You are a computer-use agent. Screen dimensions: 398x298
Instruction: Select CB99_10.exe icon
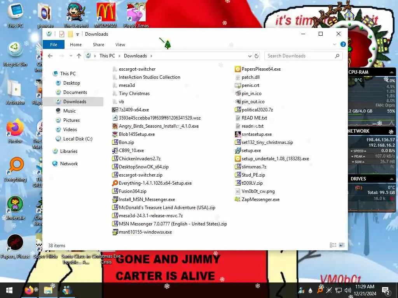pyautogui.click(x=115, y=151)
